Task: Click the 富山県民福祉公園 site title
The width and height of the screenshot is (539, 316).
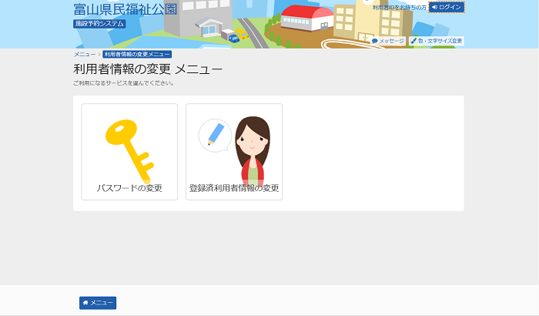Action: click(x=126, y=9)
